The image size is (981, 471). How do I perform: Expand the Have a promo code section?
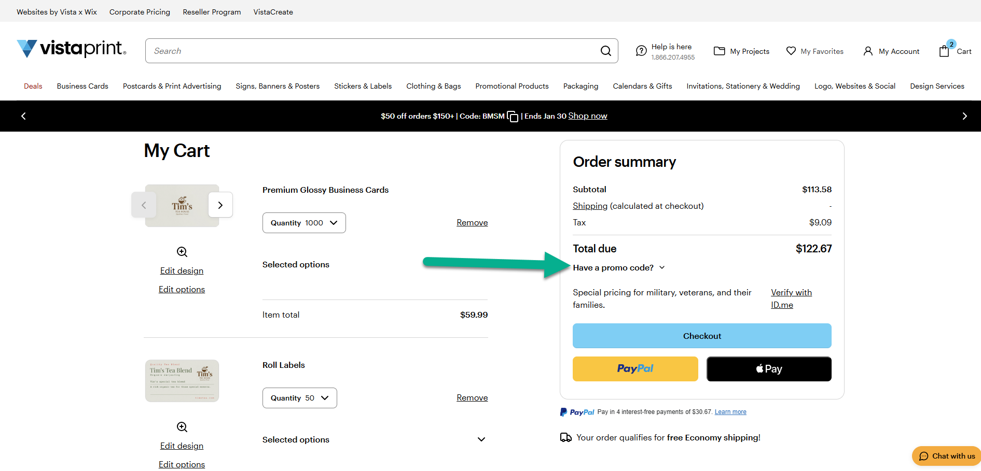click(619, 268)
